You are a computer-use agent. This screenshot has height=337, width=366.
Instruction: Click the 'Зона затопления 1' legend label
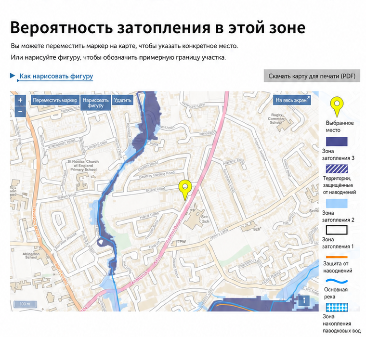pos(338,243)
